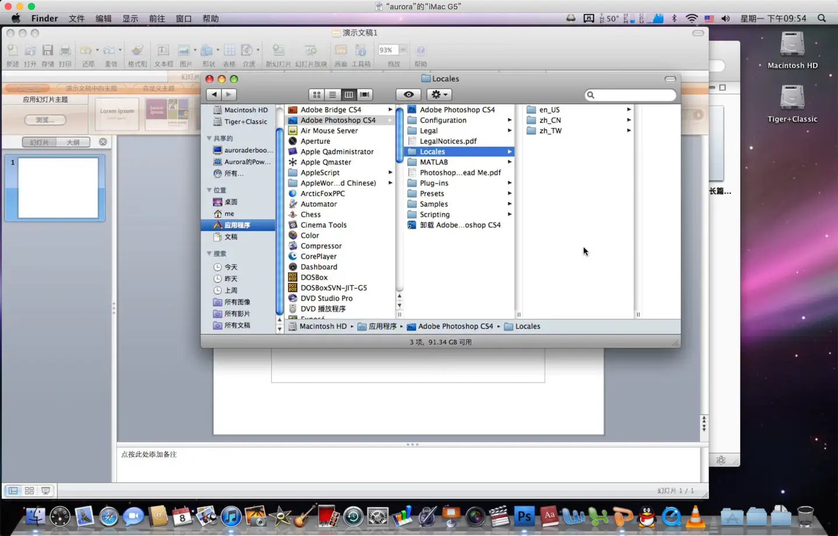
Task: Switch Finder to Cover Flow view
Action: (x=365, y=94)
